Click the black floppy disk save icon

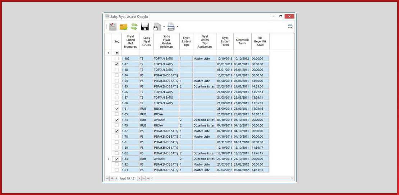click(x=145, y=27)
